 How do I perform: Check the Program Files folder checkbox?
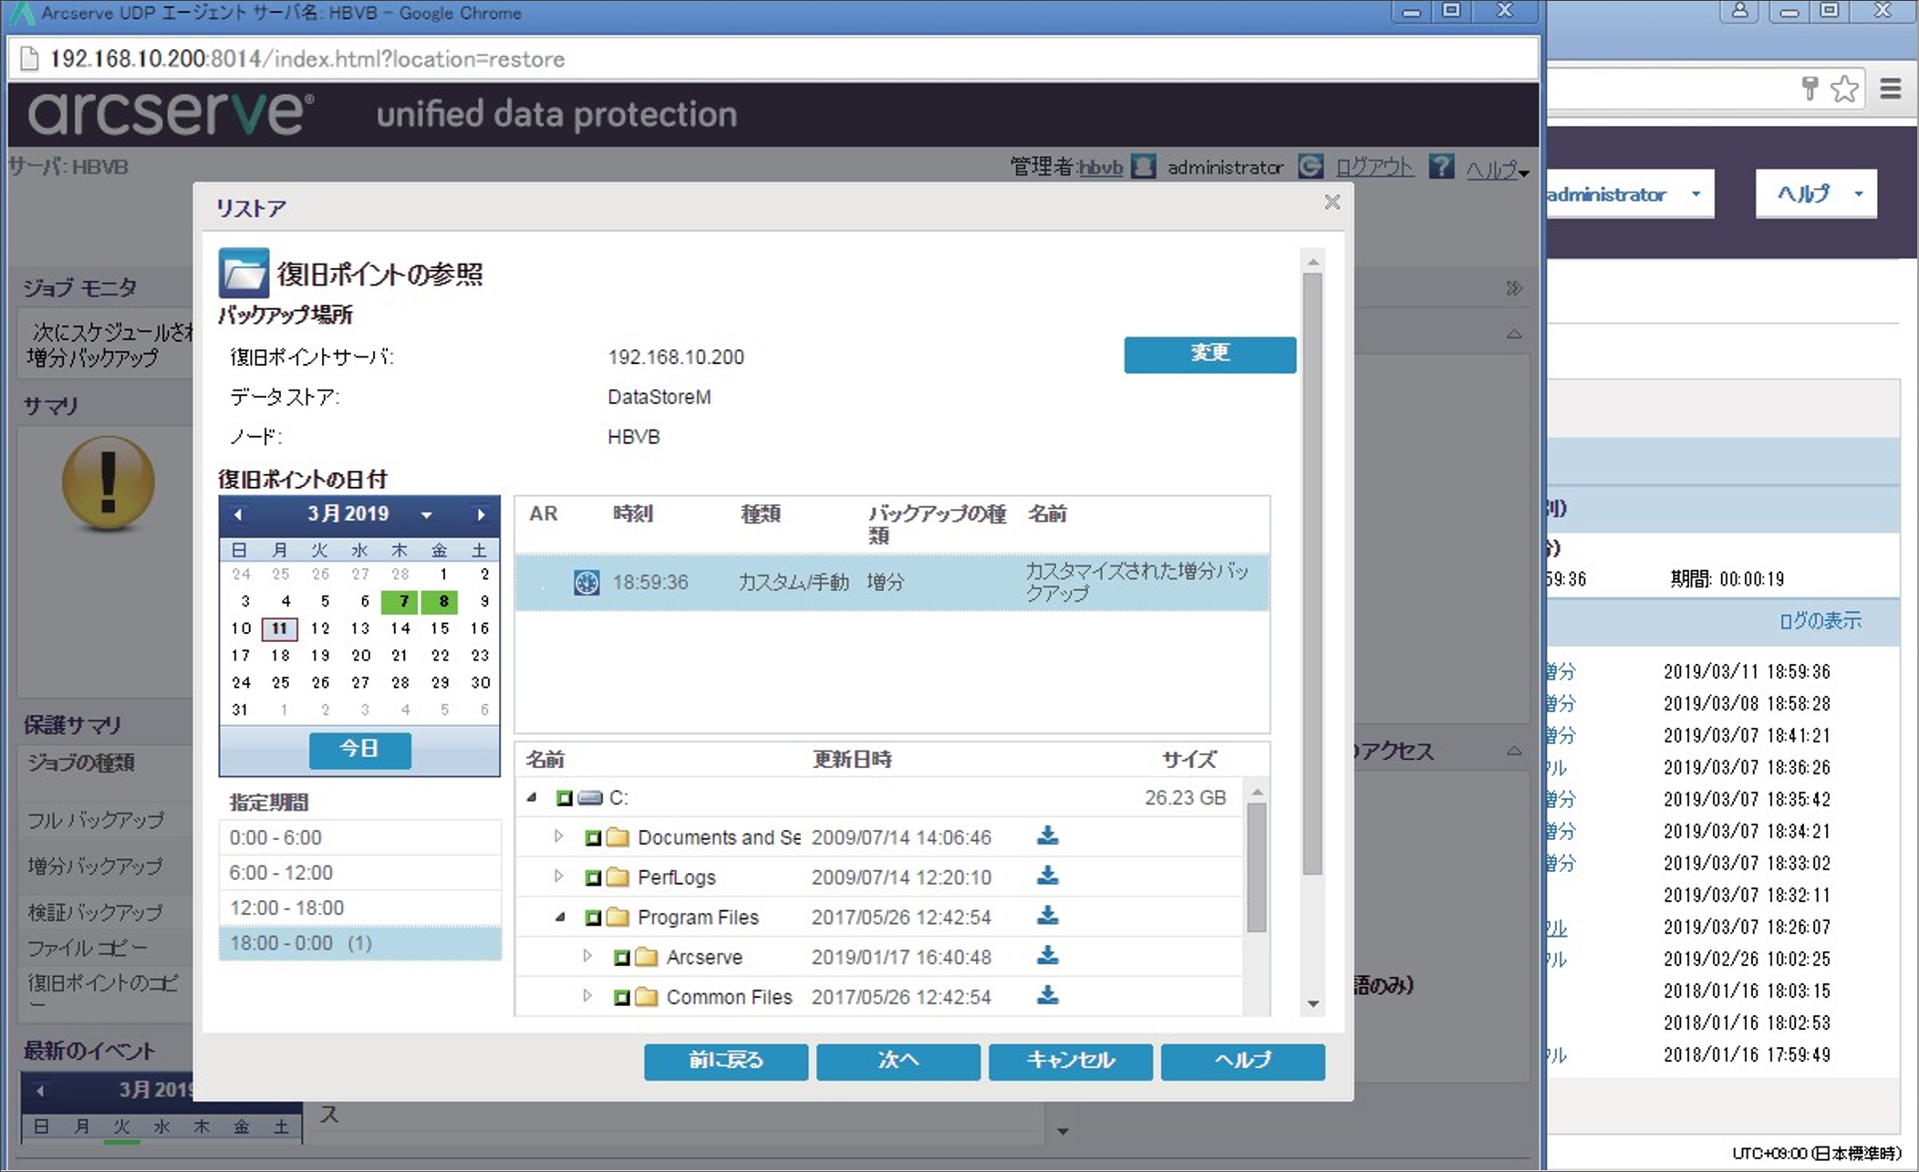593,918
